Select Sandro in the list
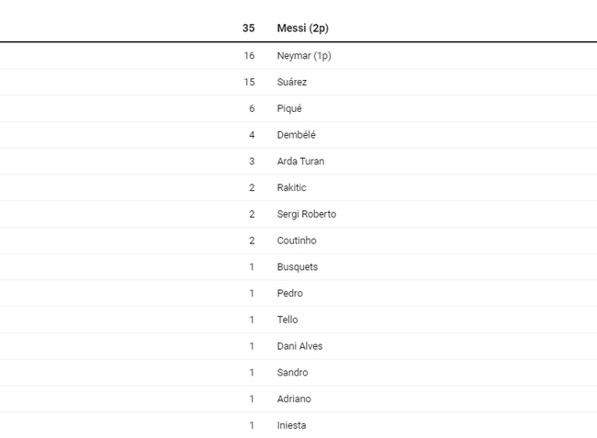 pyautogui.click(x=292, y=373)
